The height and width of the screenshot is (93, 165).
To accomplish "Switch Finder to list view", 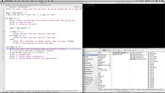I will (x=102, y=50).
